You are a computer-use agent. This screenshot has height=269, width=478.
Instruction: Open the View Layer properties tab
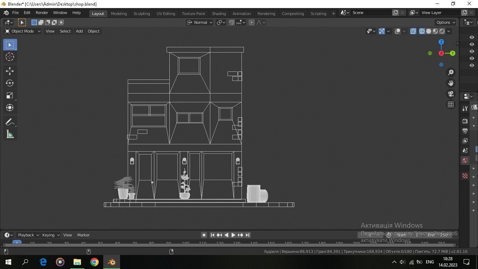coord(465,140)
